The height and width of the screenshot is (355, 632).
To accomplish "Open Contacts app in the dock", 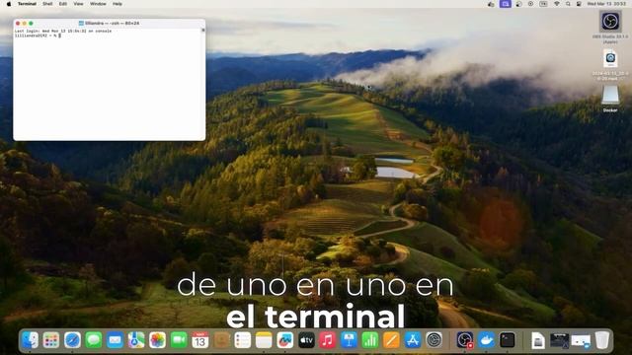I will click(x=221, y=340).
